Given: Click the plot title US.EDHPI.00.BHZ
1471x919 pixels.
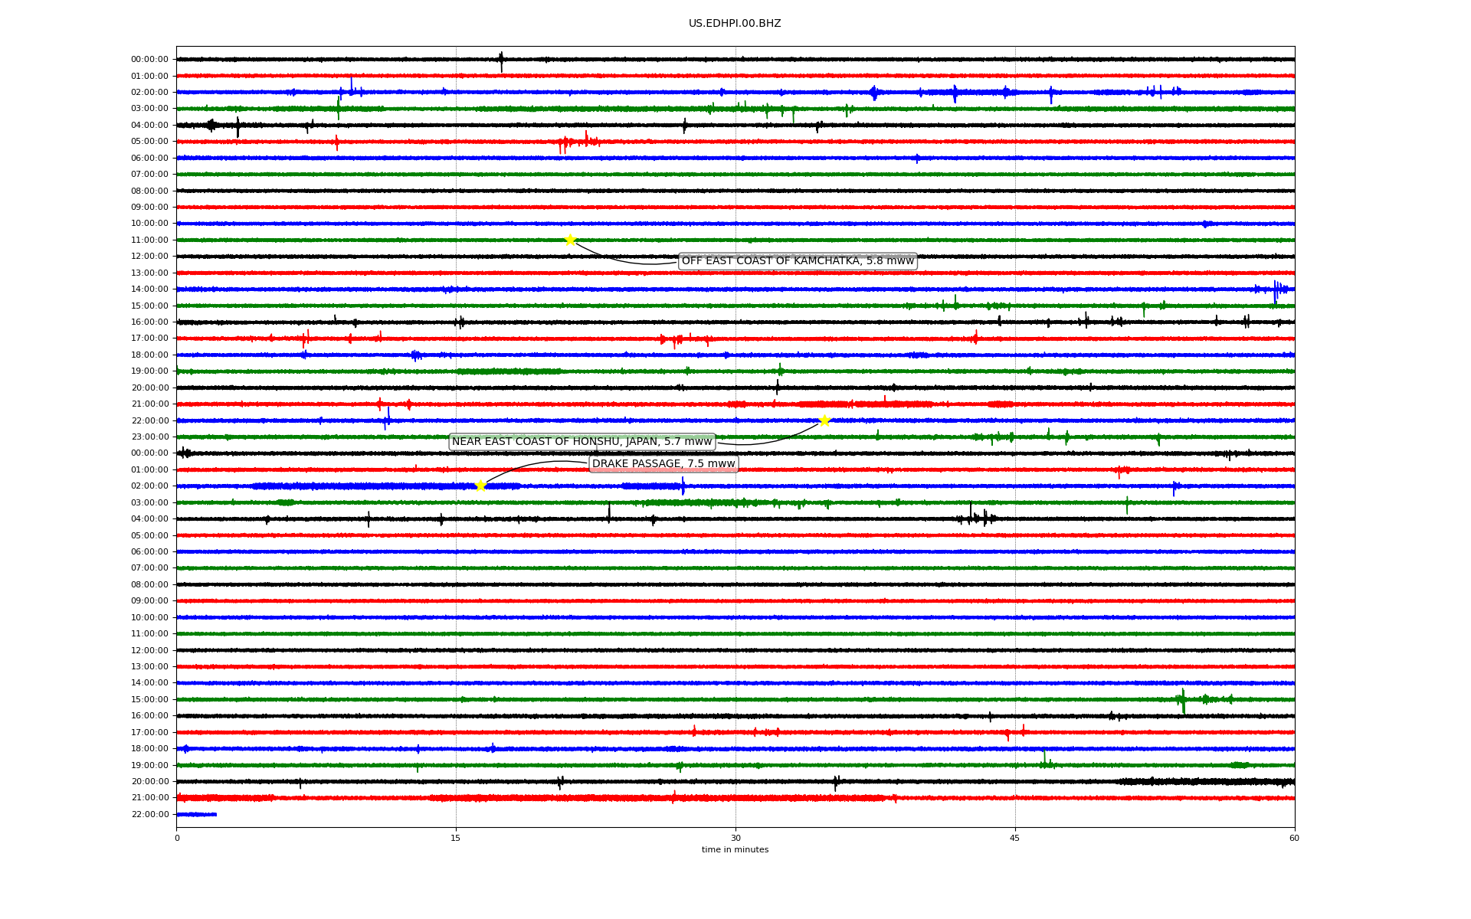Looking at the screenshot, I should 735,24.
